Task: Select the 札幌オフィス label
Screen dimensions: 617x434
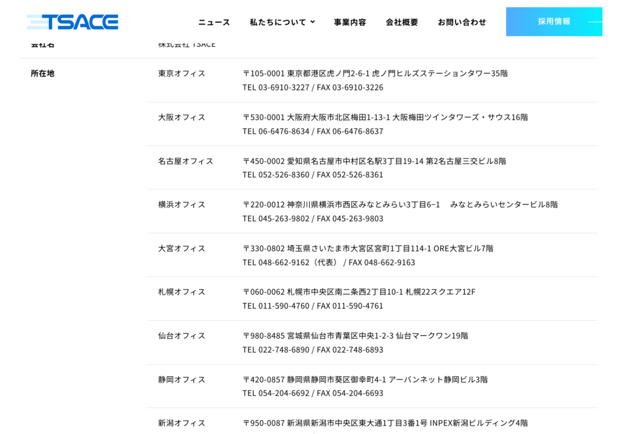Action: [182, 292]
